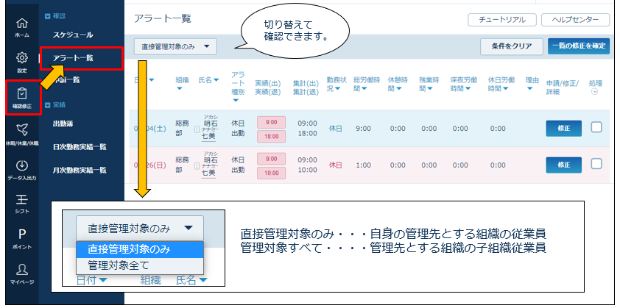Sort by 理由 column
This screenshot has width=620, height=308.
coord(532,83)
